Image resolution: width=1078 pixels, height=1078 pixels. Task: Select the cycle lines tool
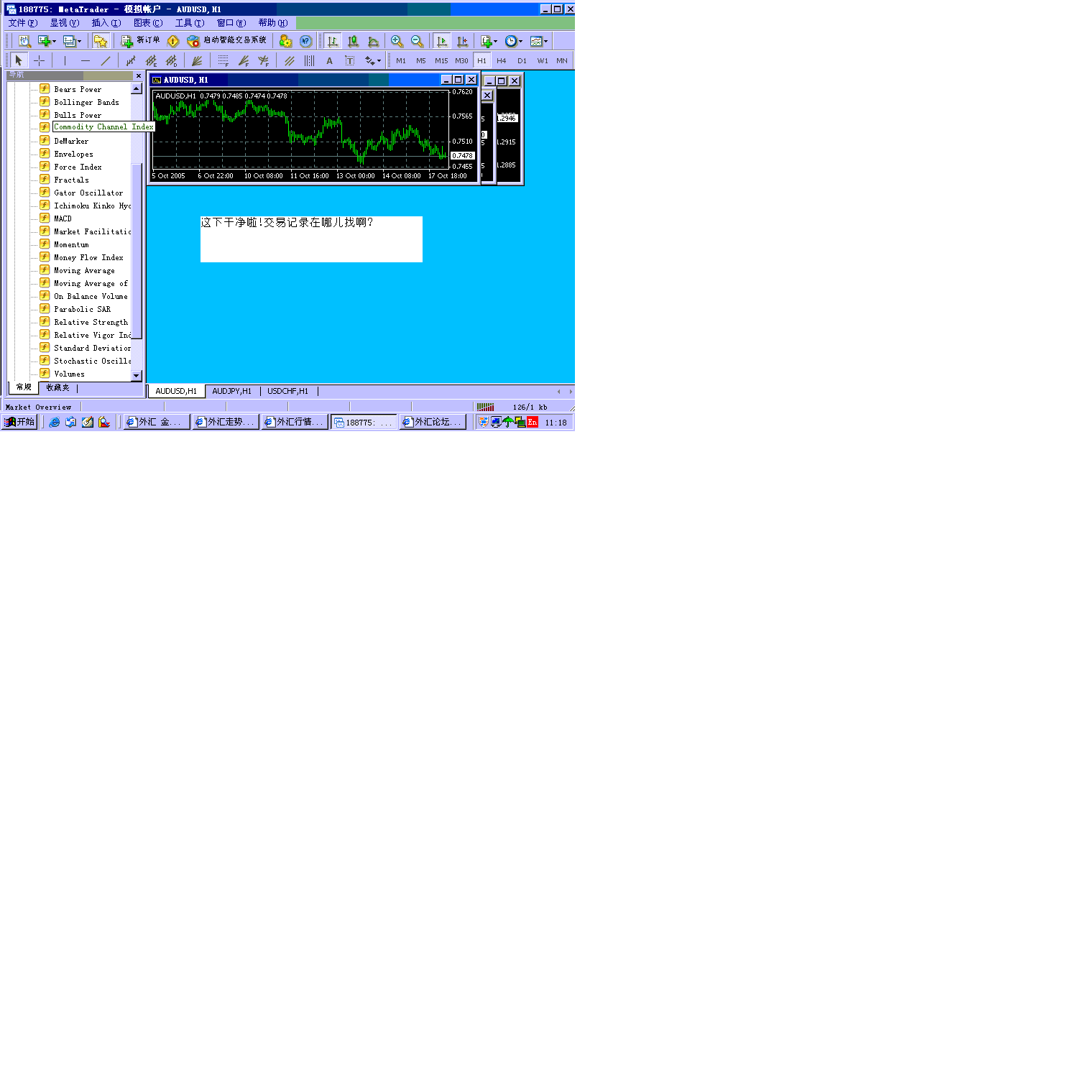coord(309,60)
